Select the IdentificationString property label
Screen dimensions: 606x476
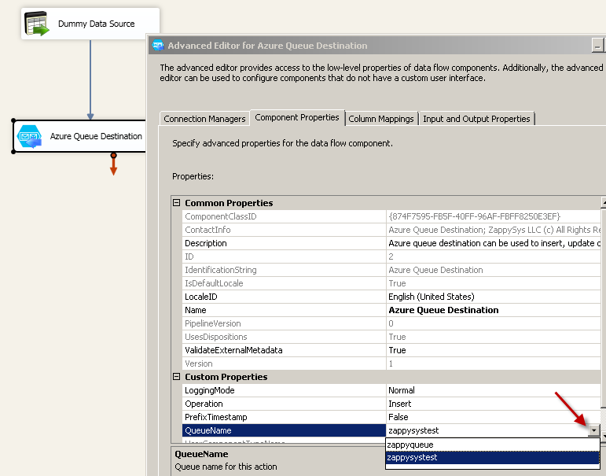pos(220,270)
